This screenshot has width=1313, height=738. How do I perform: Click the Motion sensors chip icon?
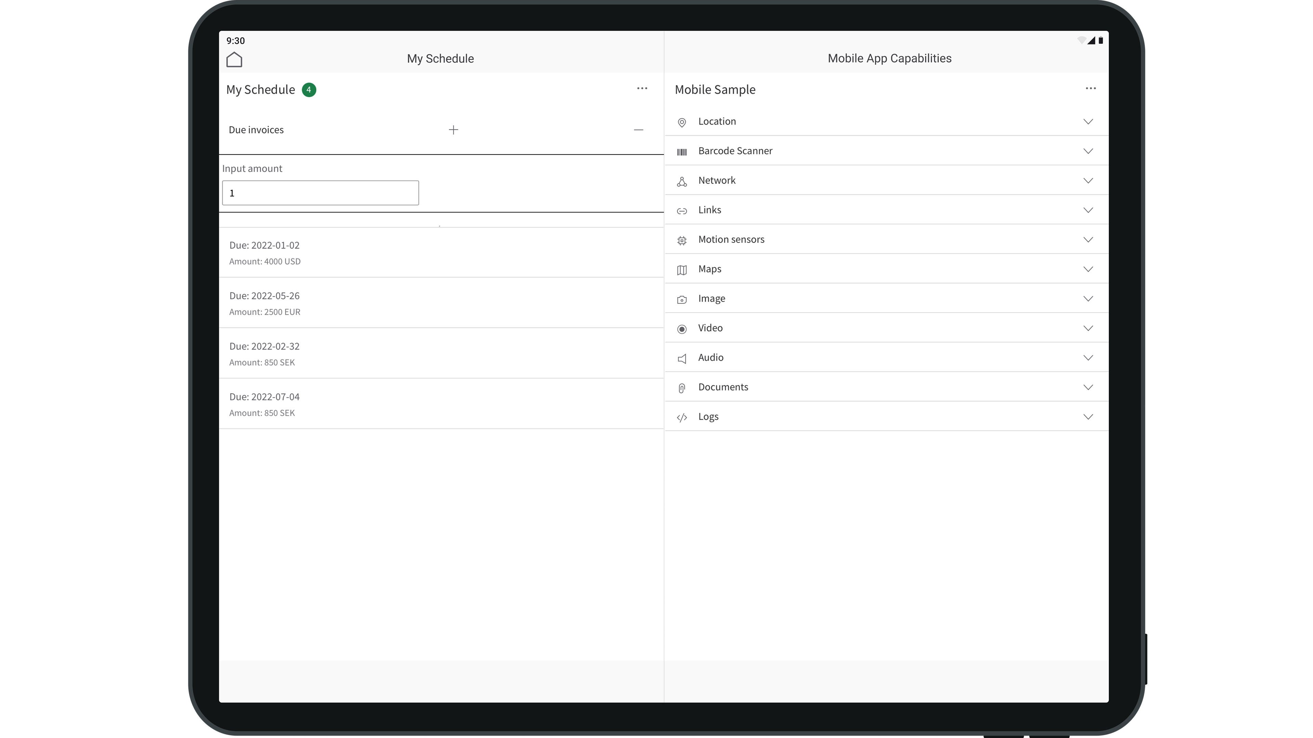point(681,241)
